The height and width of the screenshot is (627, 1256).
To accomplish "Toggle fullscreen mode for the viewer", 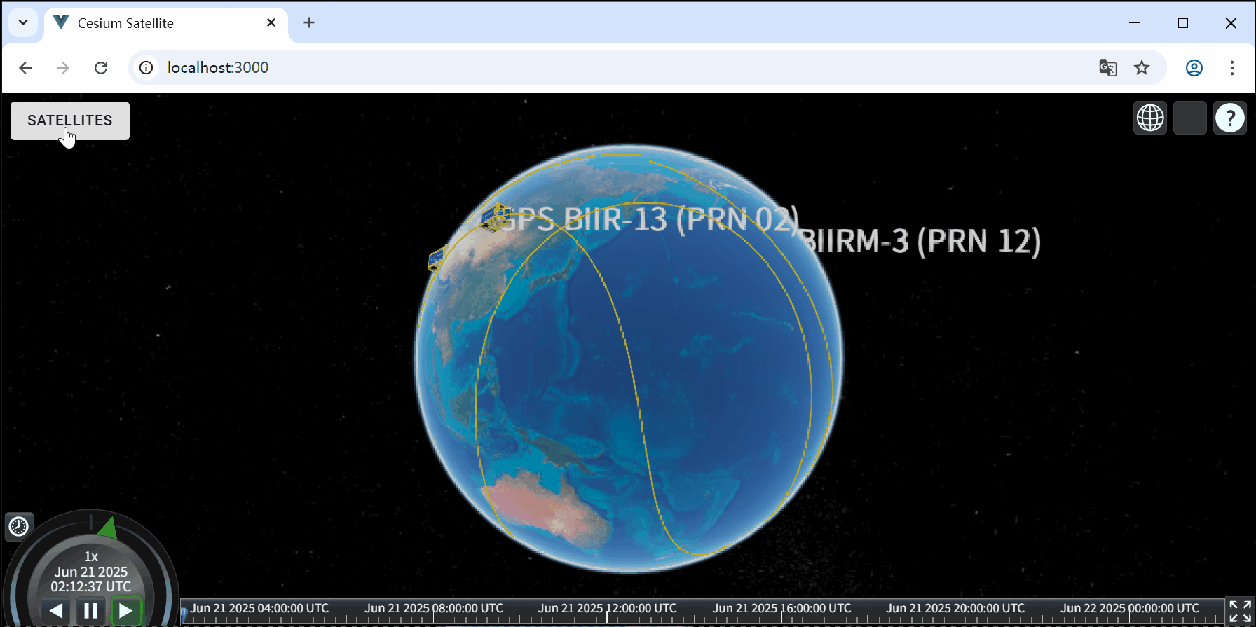I will [x=1240, y=612].
